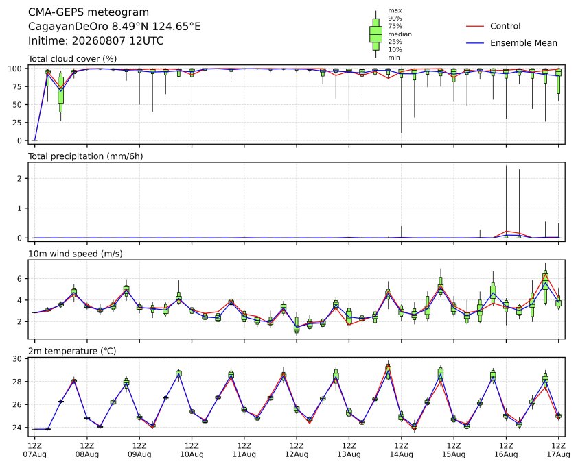
Task: Click the '17Aug' x-axis date label
Action: click(558, 454)
